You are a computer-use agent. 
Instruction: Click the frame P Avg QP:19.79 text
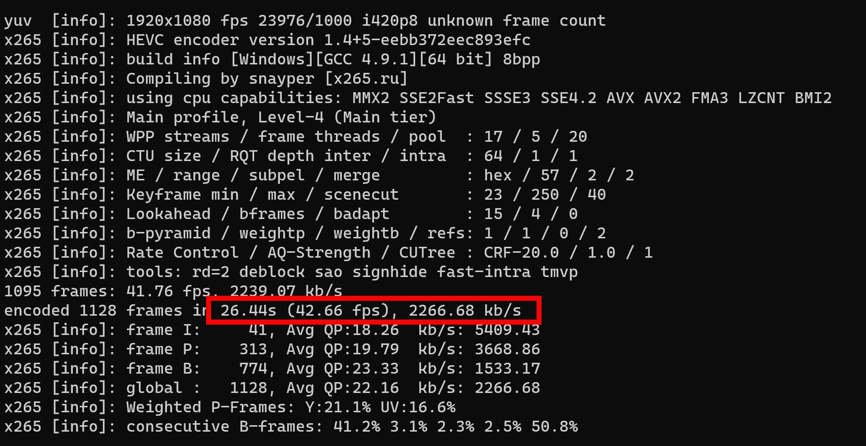tap(342, 349)
